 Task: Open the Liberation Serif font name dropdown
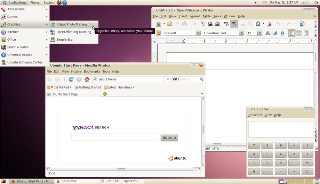click(x=241, y=33)
